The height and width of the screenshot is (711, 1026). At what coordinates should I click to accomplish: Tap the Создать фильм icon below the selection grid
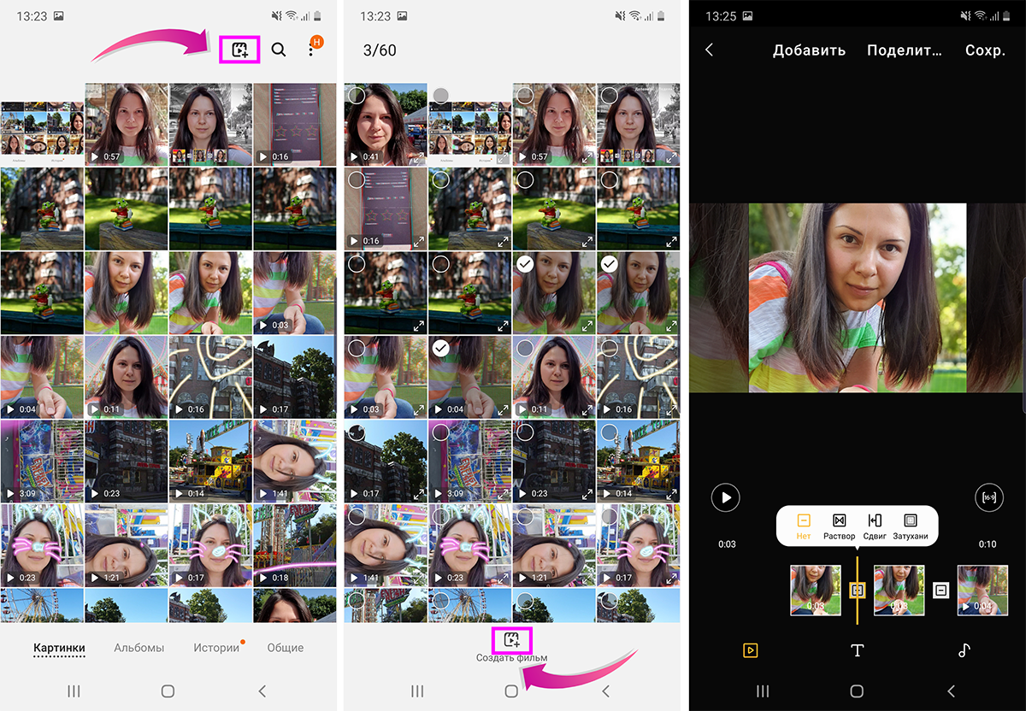(x=512, y=640)
